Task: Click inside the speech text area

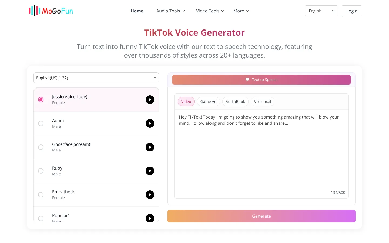Action: 261,154
